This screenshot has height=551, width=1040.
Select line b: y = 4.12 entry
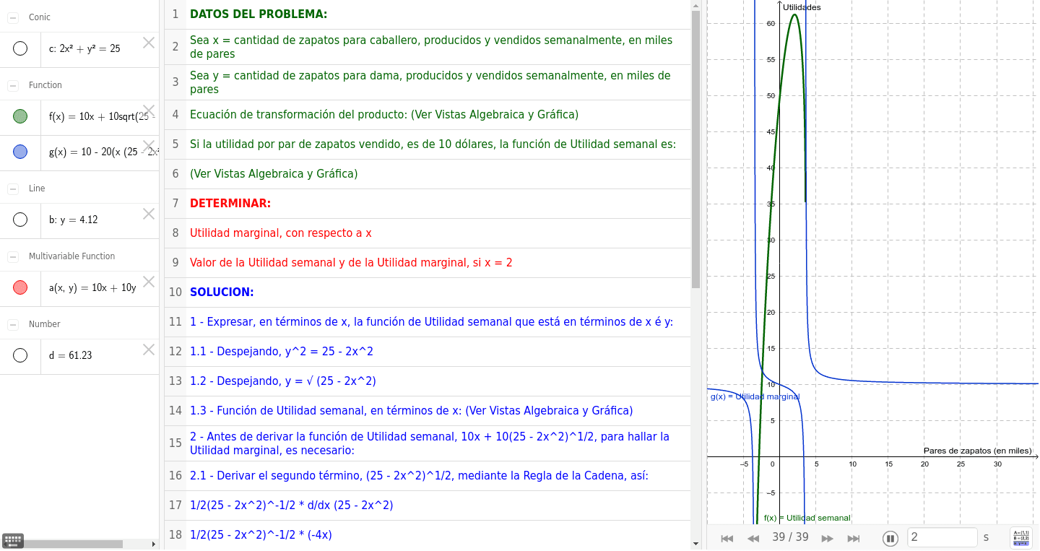[x=73, y=220]
